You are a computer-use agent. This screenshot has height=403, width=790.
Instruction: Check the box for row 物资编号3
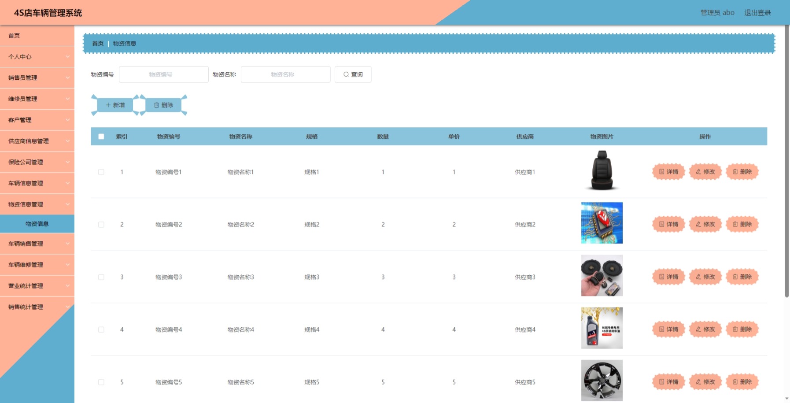coord(101,277)
